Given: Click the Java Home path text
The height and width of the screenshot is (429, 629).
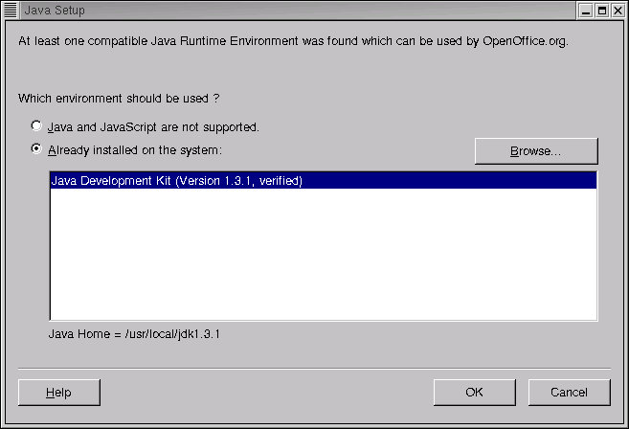Looking at the screenshot, I should (135, 334).
